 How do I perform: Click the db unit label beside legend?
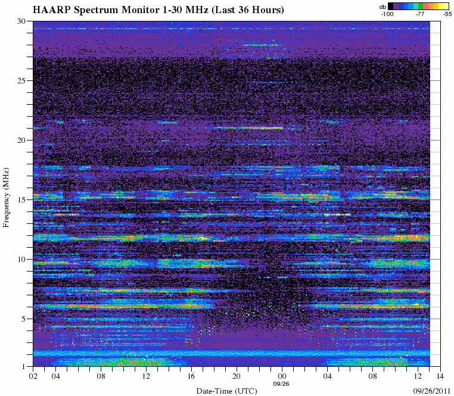point(383,7)
